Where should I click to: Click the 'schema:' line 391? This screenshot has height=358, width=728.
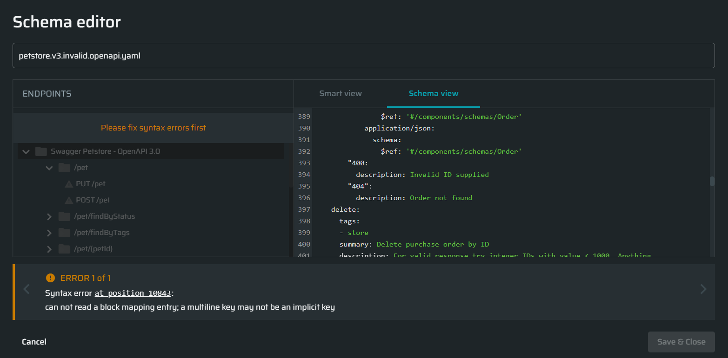click(x=387, y=140)
